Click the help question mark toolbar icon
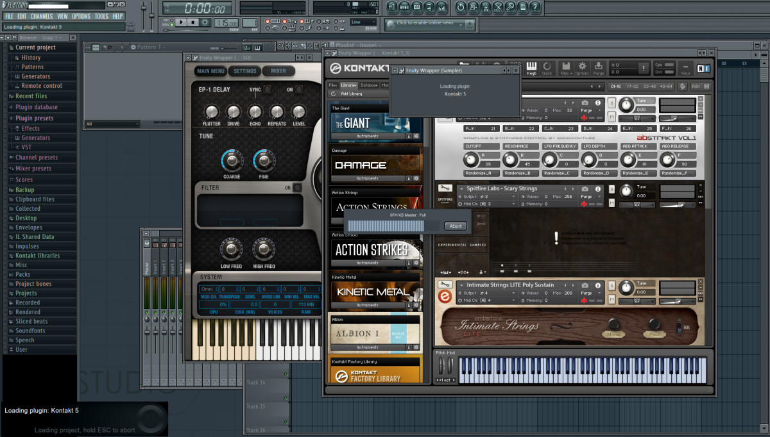Viewport: 770px width, 437px height. [x=535, y=7]
